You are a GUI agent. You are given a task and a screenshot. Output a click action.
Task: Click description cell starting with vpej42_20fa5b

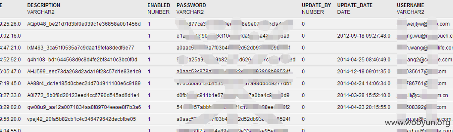click(81, 119)
